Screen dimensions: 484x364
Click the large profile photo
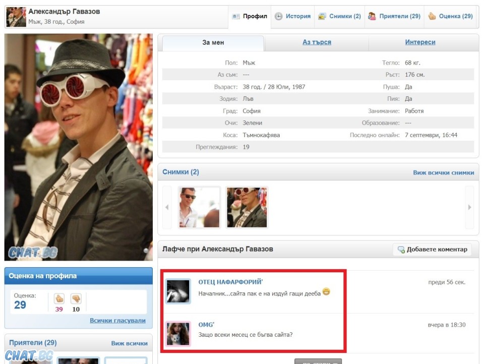click(x=78, y=147)
